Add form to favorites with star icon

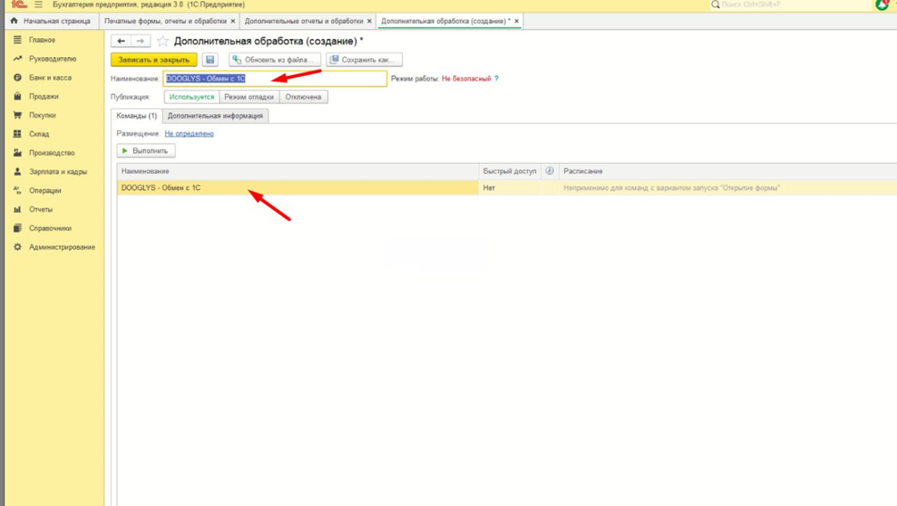(x=163, y=41)
